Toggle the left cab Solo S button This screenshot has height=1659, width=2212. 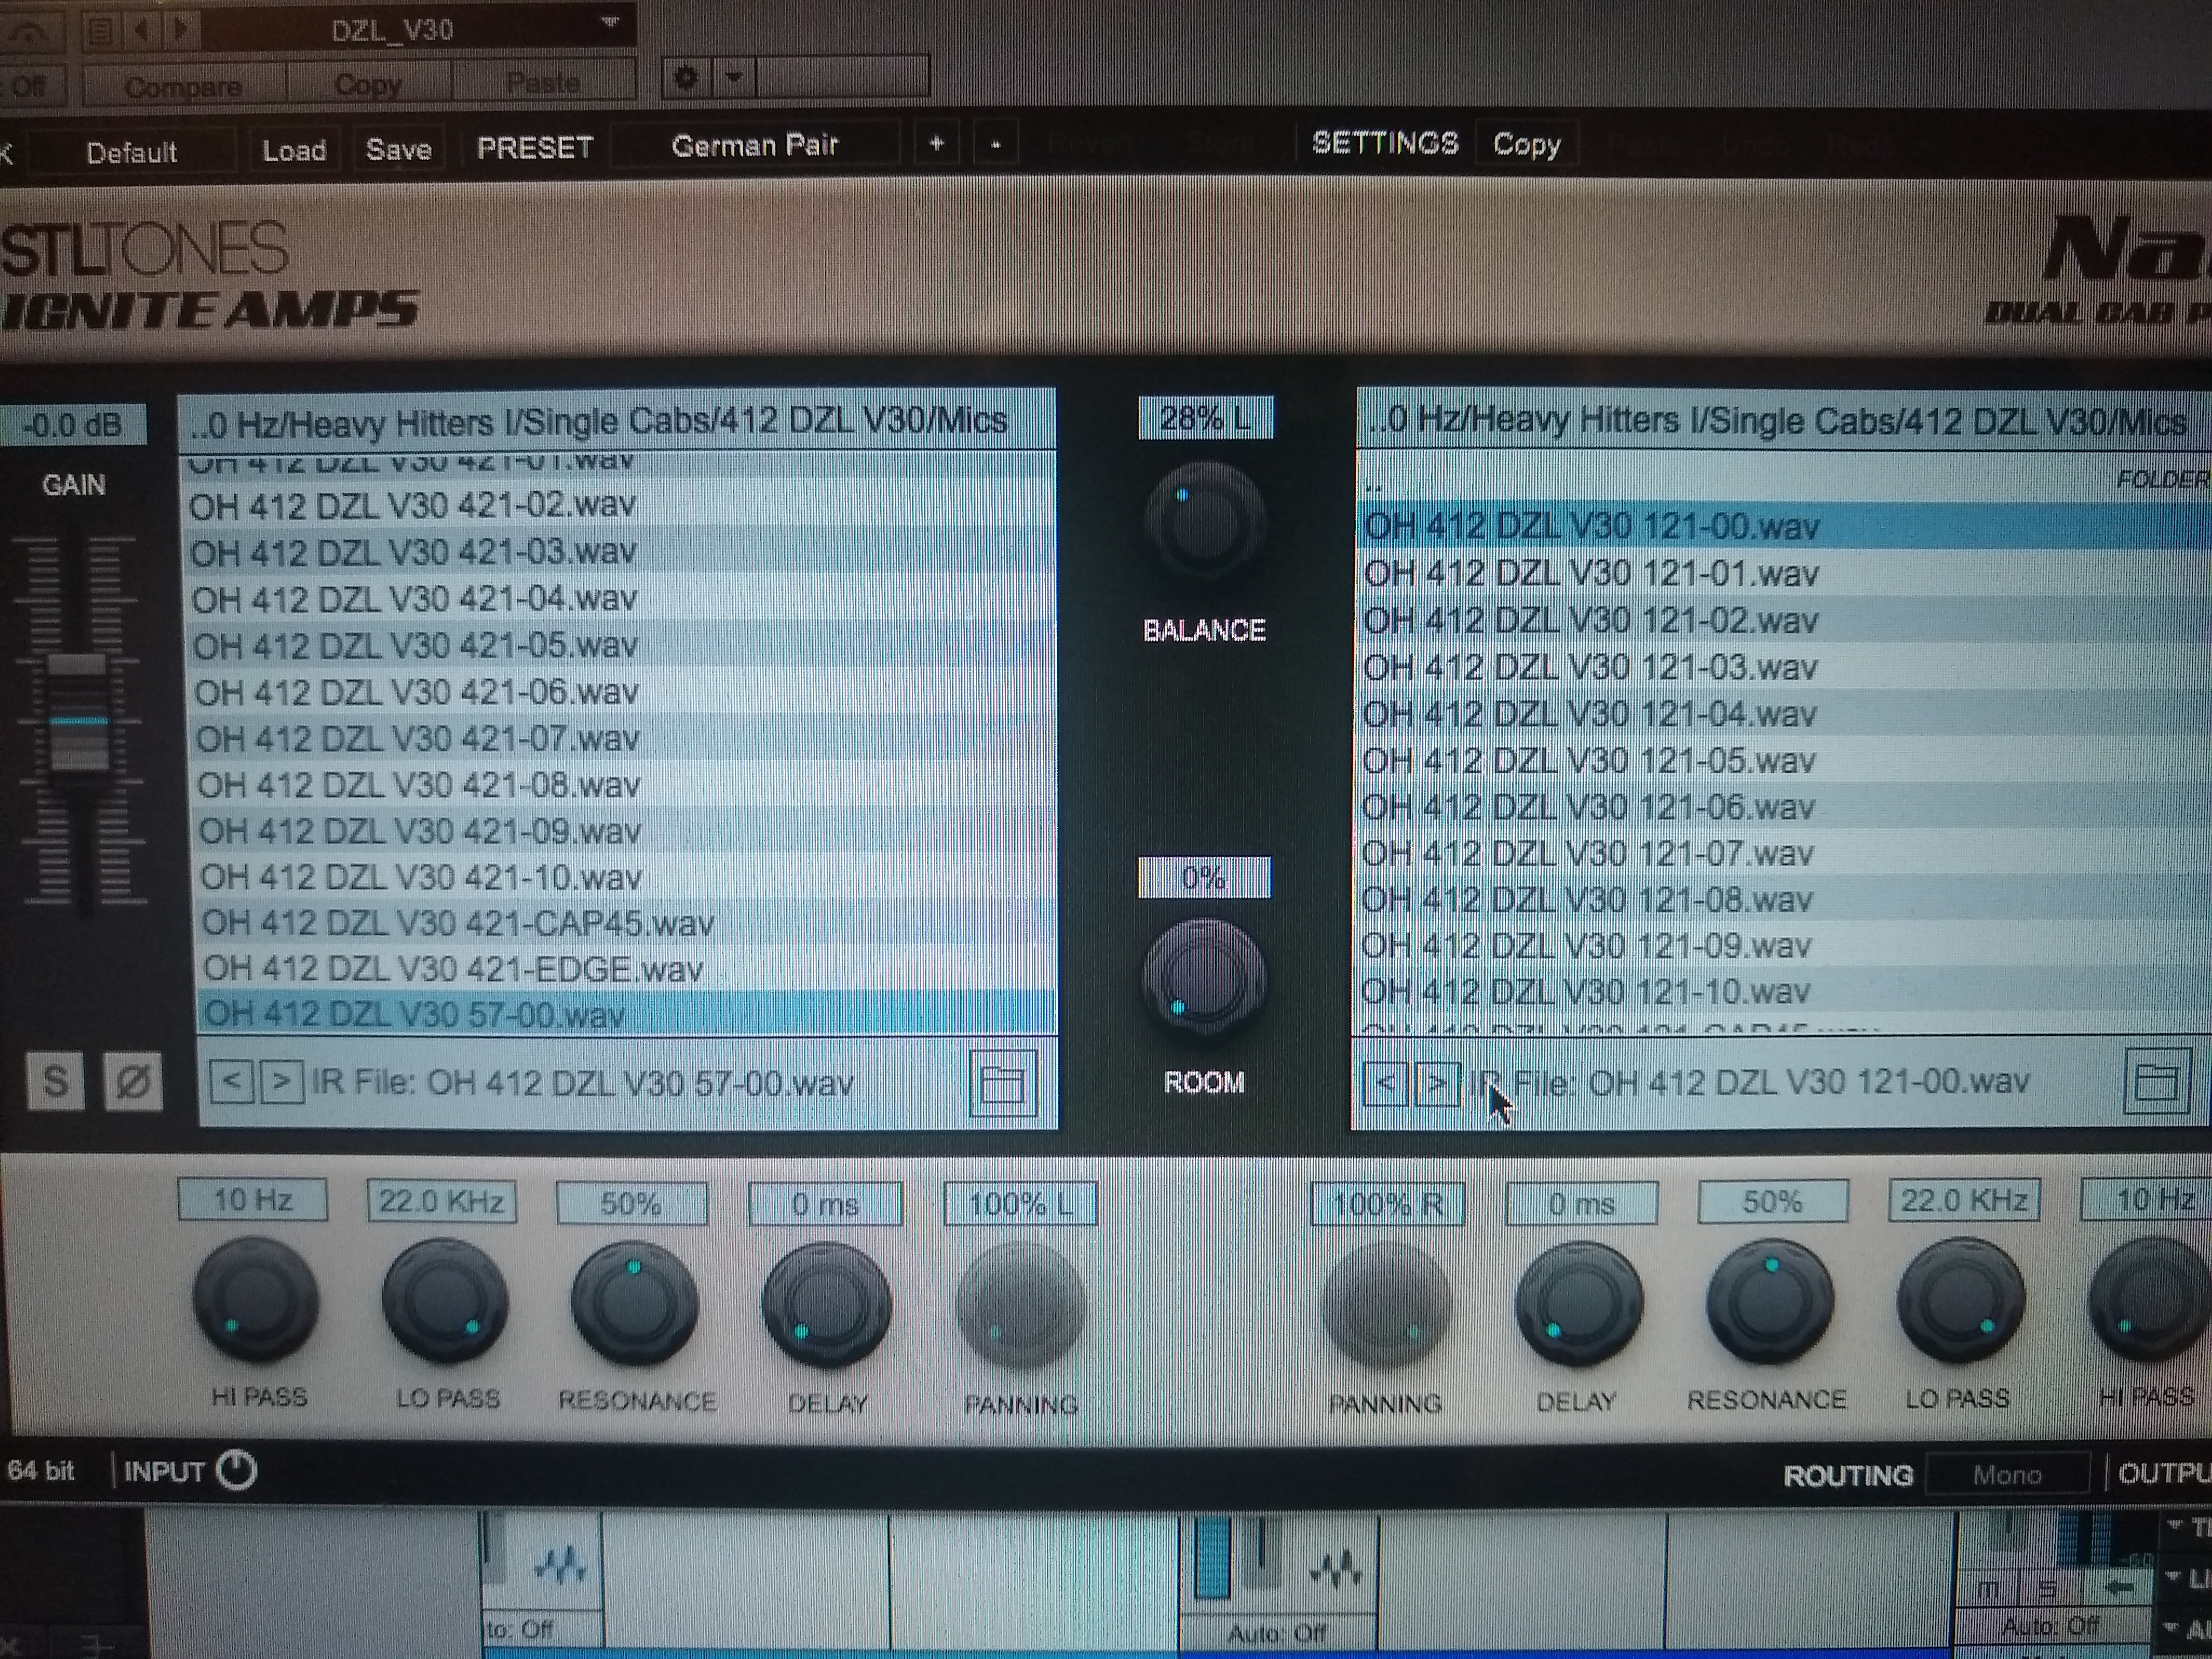55,1081
